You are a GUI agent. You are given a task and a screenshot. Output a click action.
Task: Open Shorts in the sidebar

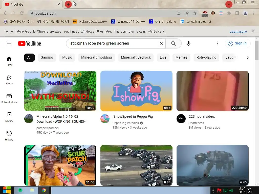tap(9, 80)
